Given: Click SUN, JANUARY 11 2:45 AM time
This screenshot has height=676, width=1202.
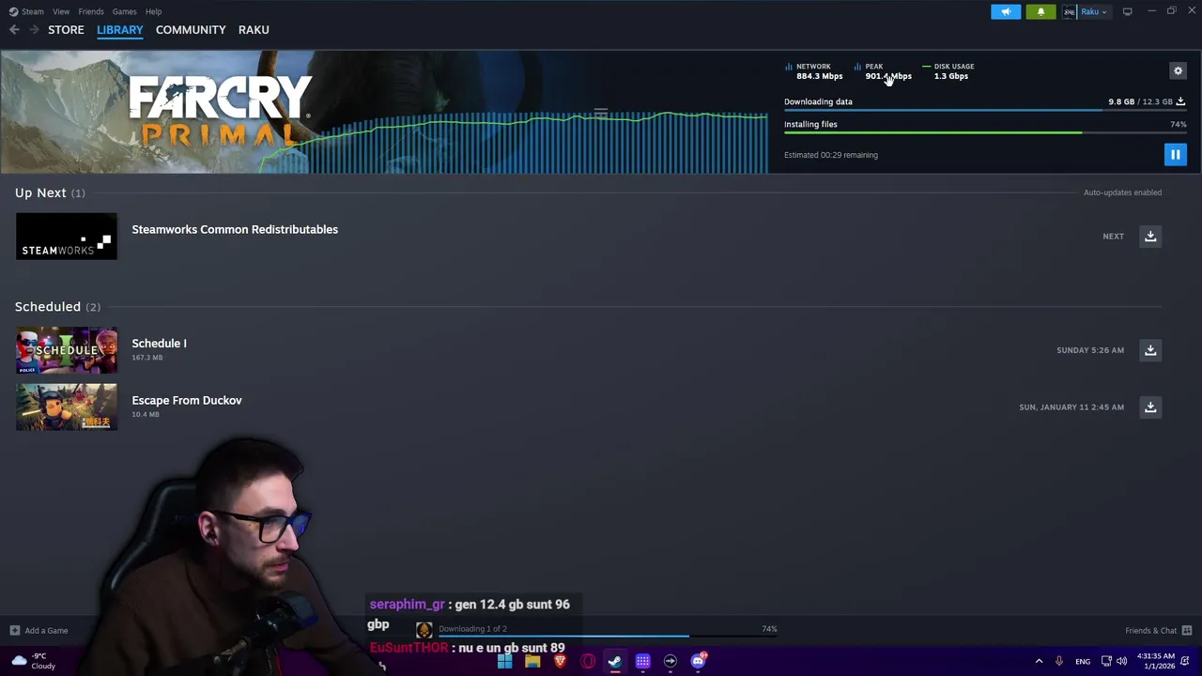Looking at the screenshot, I should pos(1071,407).
